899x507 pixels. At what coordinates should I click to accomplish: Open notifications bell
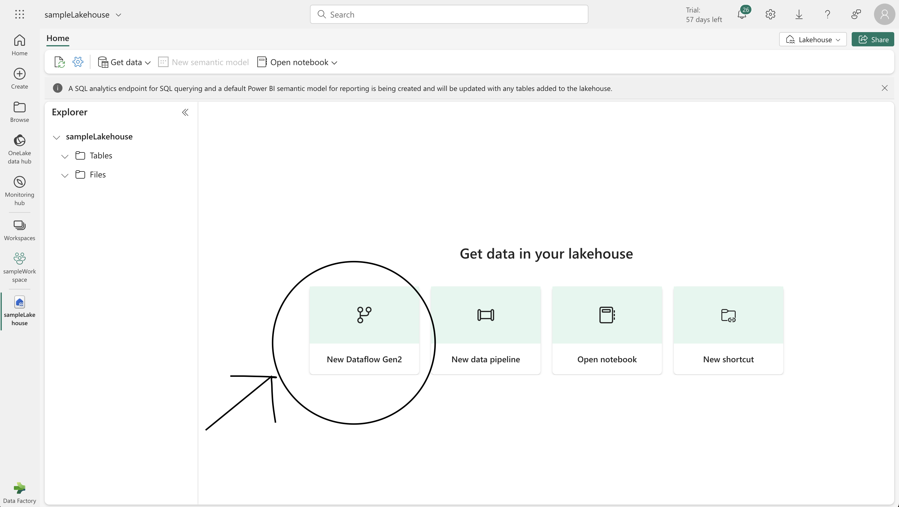(742, 14)
